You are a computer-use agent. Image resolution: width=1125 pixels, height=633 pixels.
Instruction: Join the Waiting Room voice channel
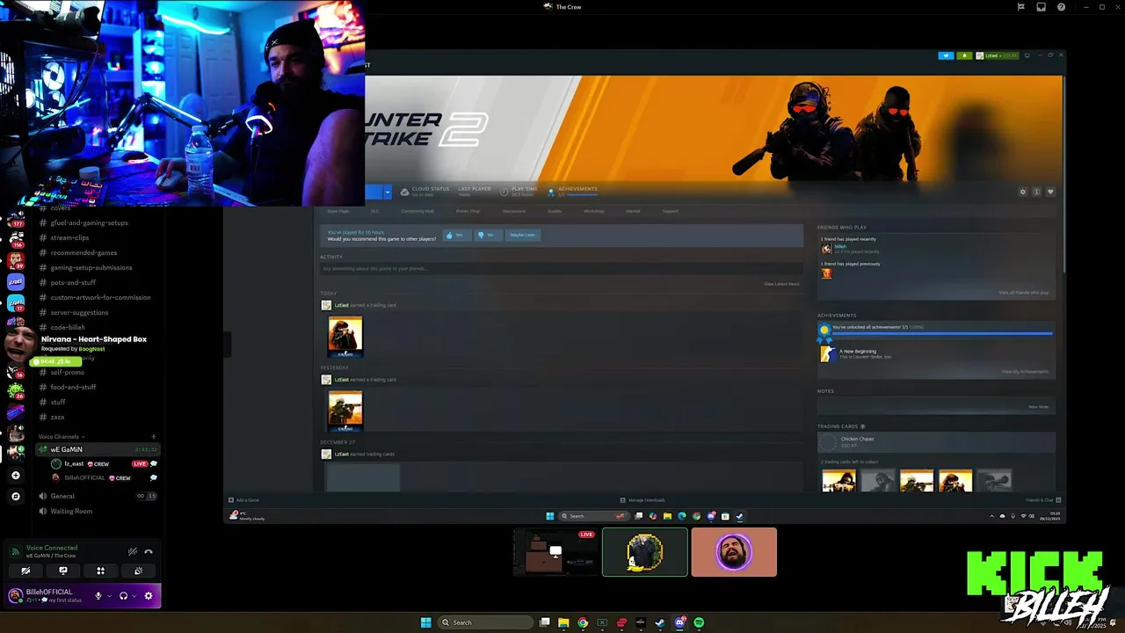pos(97,511)
